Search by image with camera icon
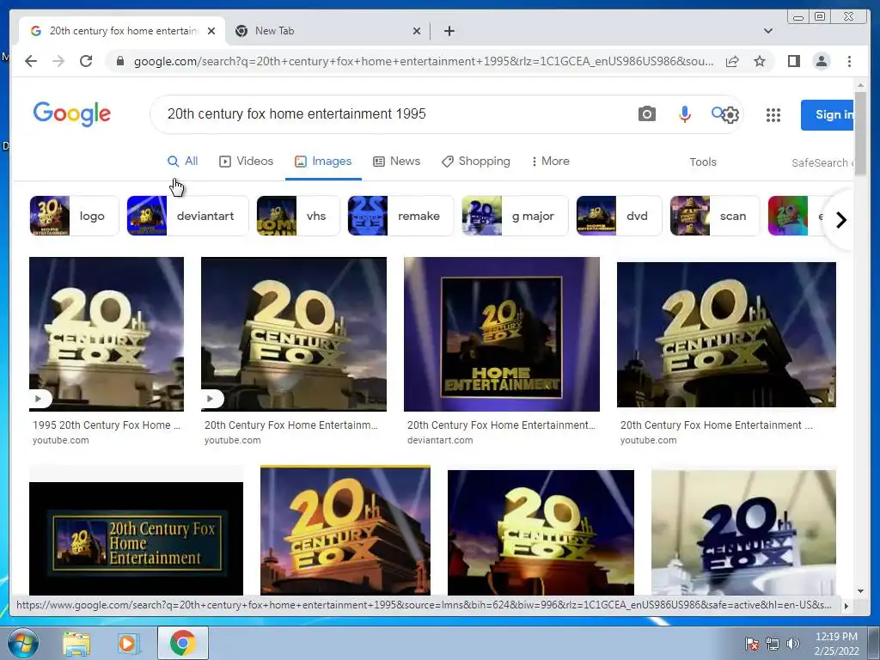Viewport: 880px width, 660px height. coord(646,114)
